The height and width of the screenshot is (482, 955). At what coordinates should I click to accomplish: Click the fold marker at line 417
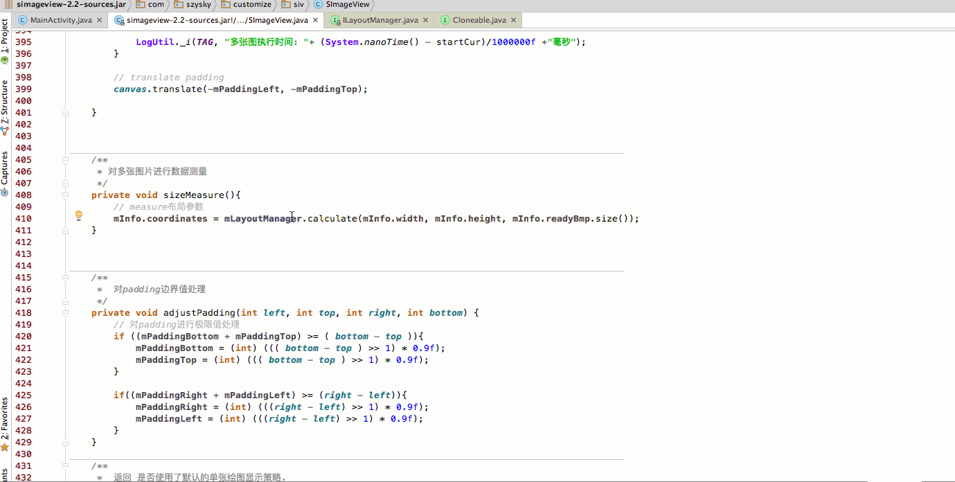tap(66, 301)
